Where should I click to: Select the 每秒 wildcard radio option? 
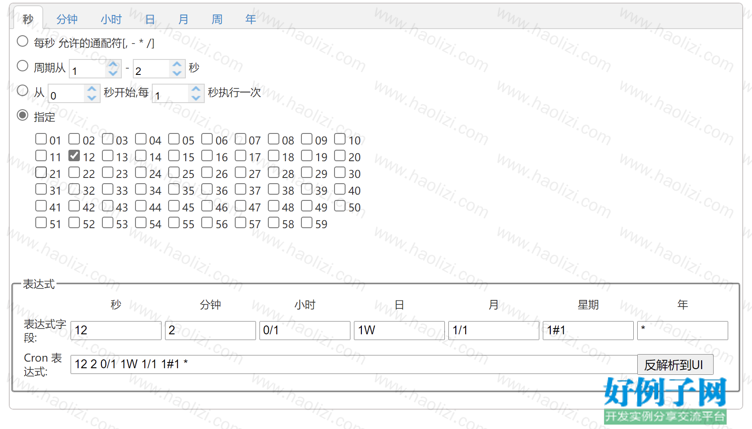tap(23, 41)
